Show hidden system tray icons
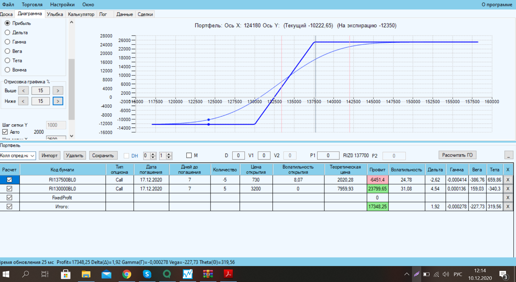This screenshot has width=516, height=282. [x=407, y=274]
